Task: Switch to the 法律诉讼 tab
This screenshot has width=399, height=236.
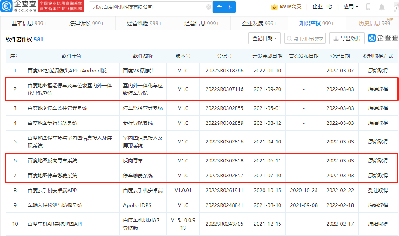Action: point(87,23)
